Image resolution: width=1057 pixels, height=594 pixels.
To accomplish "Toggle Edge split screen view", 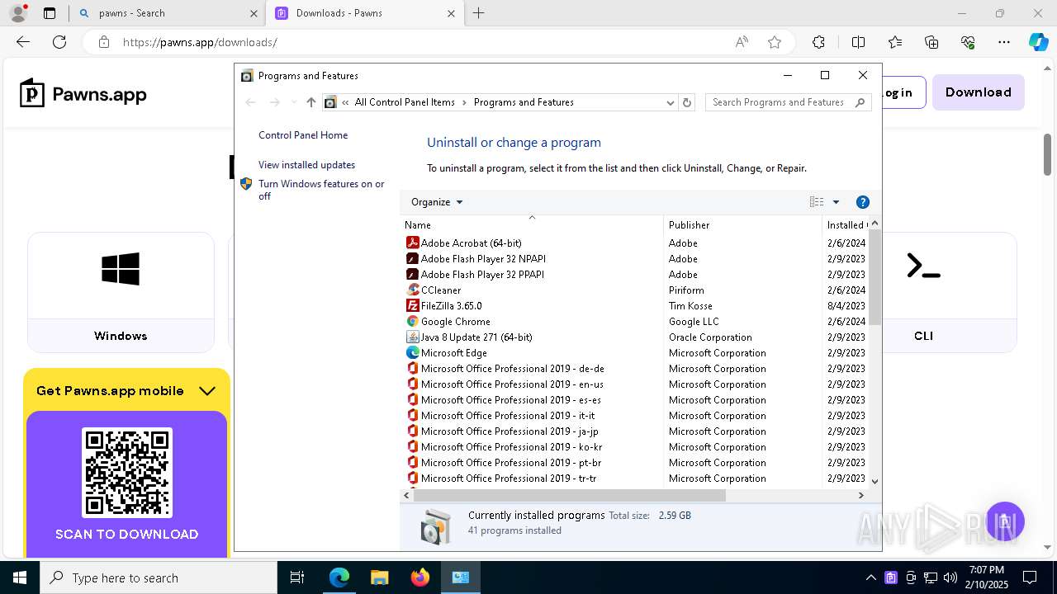I will [858, 42].
